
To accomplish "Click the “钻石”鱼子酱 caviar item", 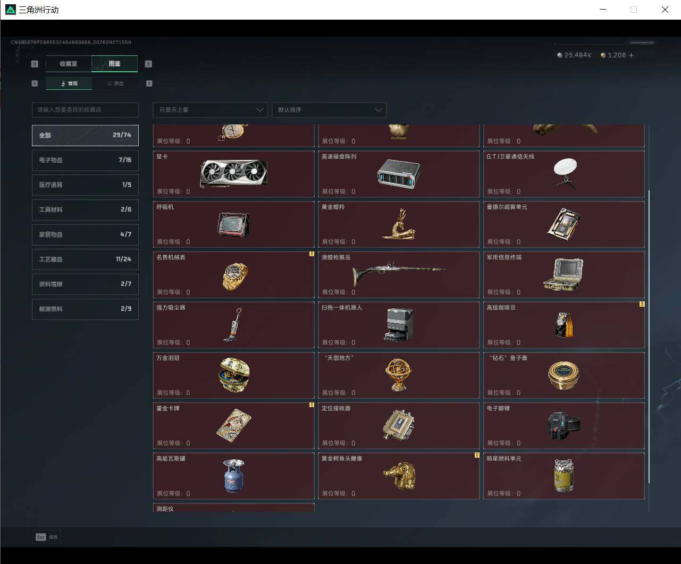I will 564,375.
